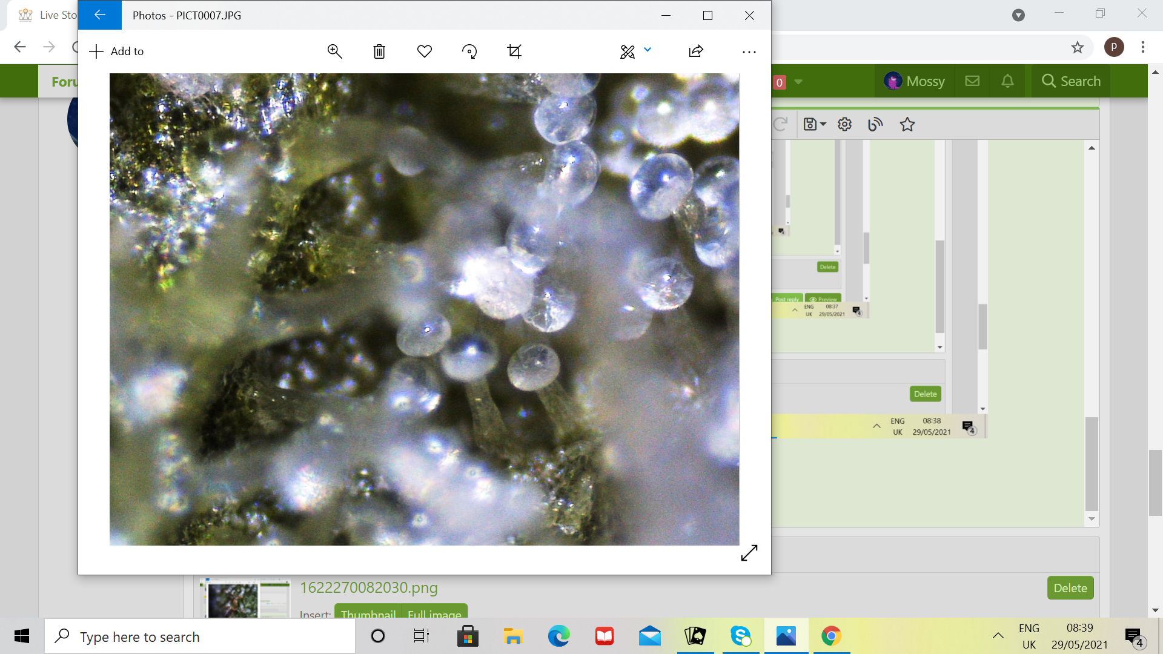Open Chrome tab search dropdown arrow
Image resolution: width=1163 pixels, height=654 pixels.
coord(1018,15)
